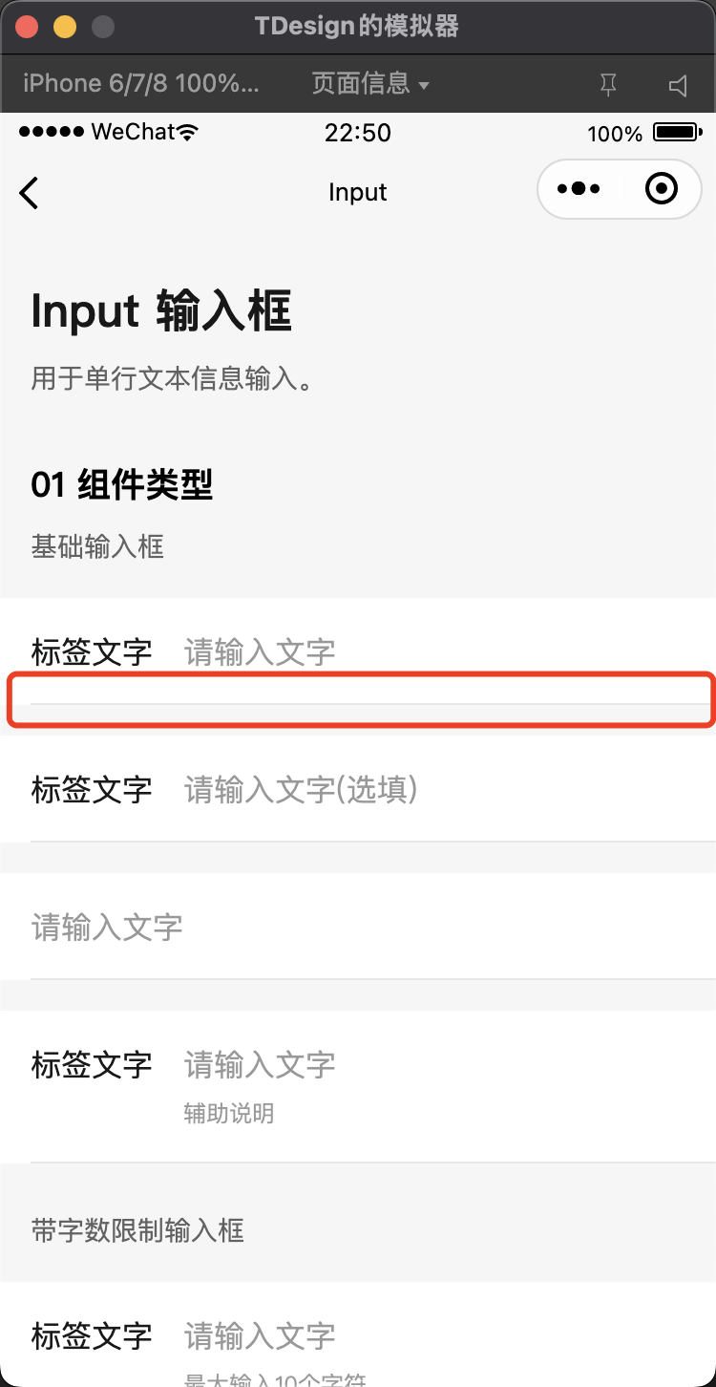The width and height of the screenshot is (716, 1387).
Task: Open the mini program menu via ••• capsule icon
Action: click(x=578, y=189)
